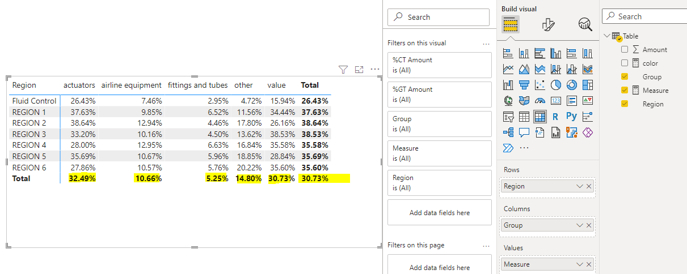Uncheck the Group field checkbox
The width and height of the screenshot is (687, 274).
tap(625, 77)
